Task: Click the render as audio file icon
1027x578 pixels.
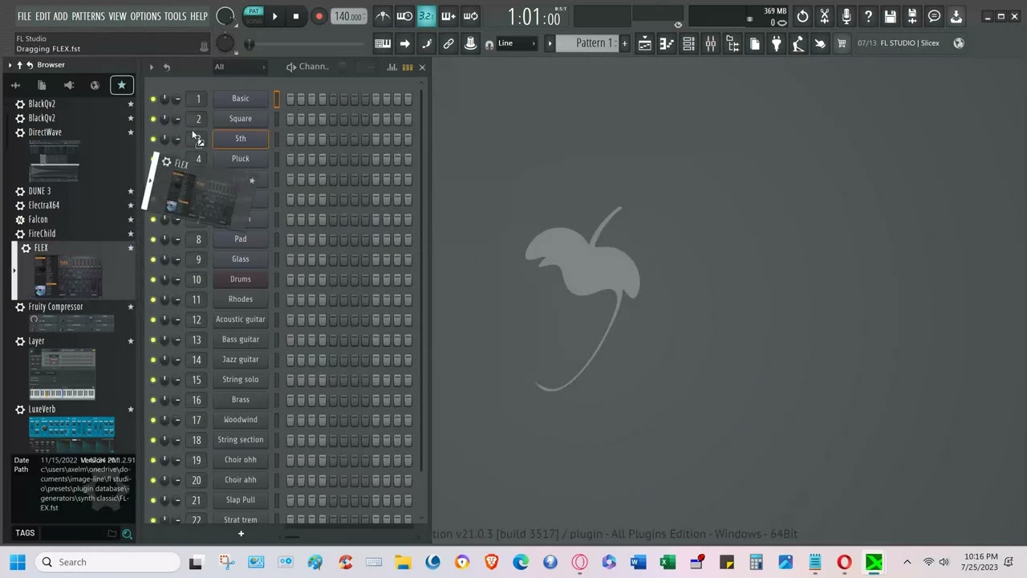Action: click(912, 16)
